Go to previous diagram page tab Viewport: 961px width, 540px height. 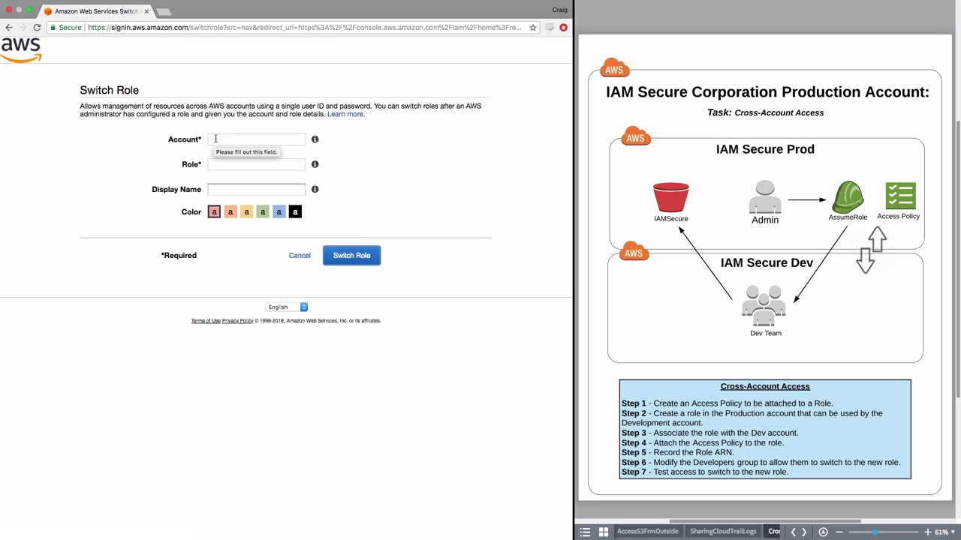pyautogui.click(x=793, y=532)
